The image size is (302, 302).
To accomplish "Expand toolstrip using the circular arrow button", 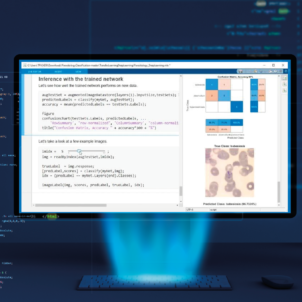I will pyautogui.click(x=286, y=72).
